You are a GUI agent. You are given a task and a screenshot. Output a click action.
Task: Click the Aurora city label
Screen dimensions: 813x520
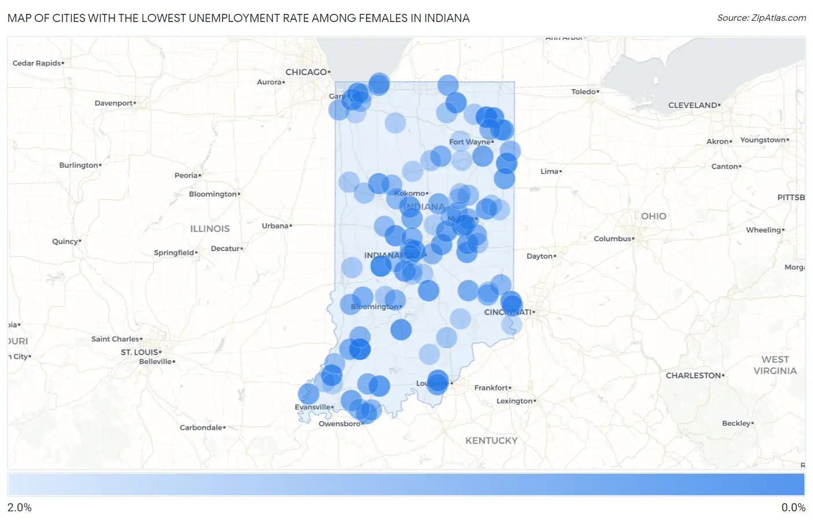pyautogui.click(x=269, y=82)
